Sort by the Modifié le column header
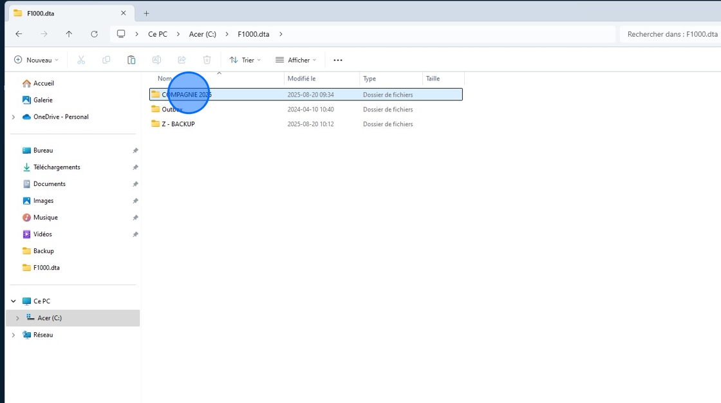 322,79
